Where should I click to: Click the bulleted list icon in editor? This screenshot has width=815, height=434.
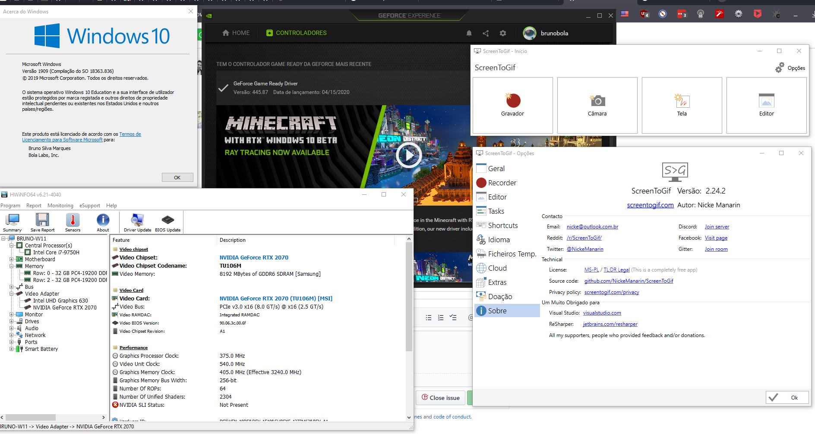(429, 318)
